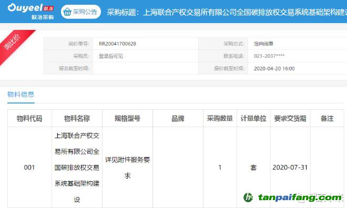Click the Ouyeel logo
Viewport: 347px width, 208px height.
coord(31,11)
